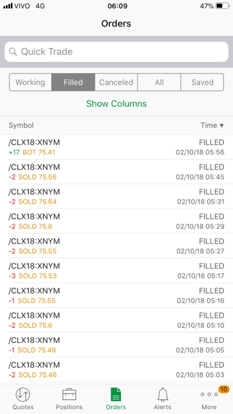Sort by the Symbol column header
233x414 pixels.
tap(21, 125)
